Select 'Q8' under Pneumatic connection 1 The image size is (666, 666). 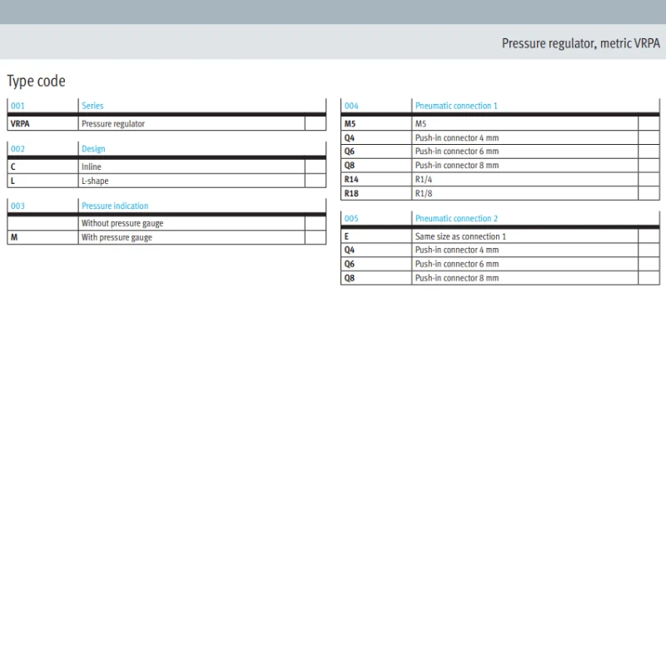349,165
